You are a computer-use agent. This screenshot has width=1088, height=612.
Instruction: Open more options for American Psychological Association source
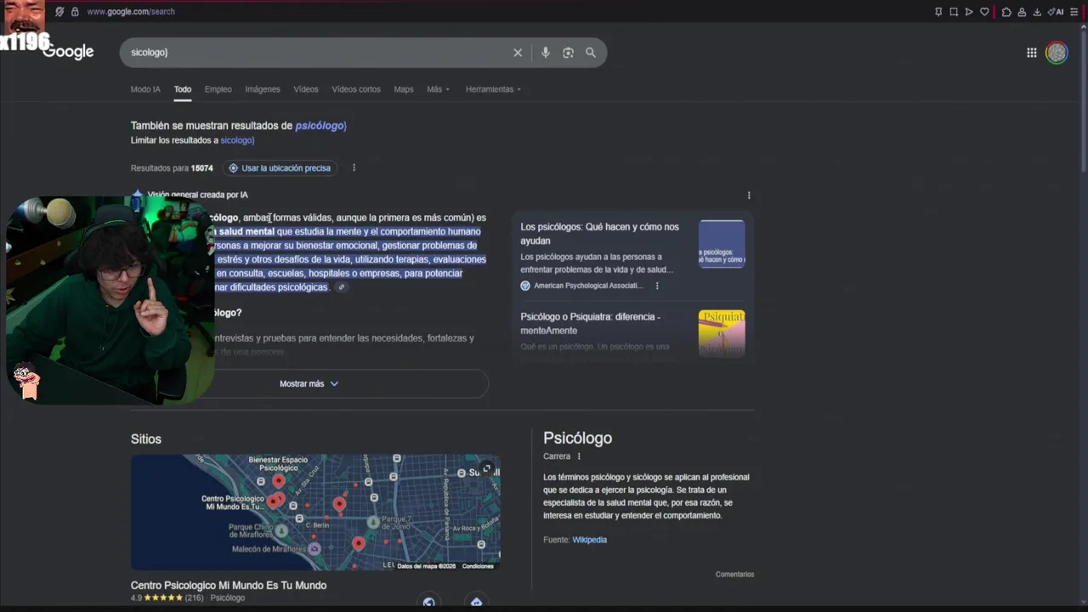(x=657, y=286)
